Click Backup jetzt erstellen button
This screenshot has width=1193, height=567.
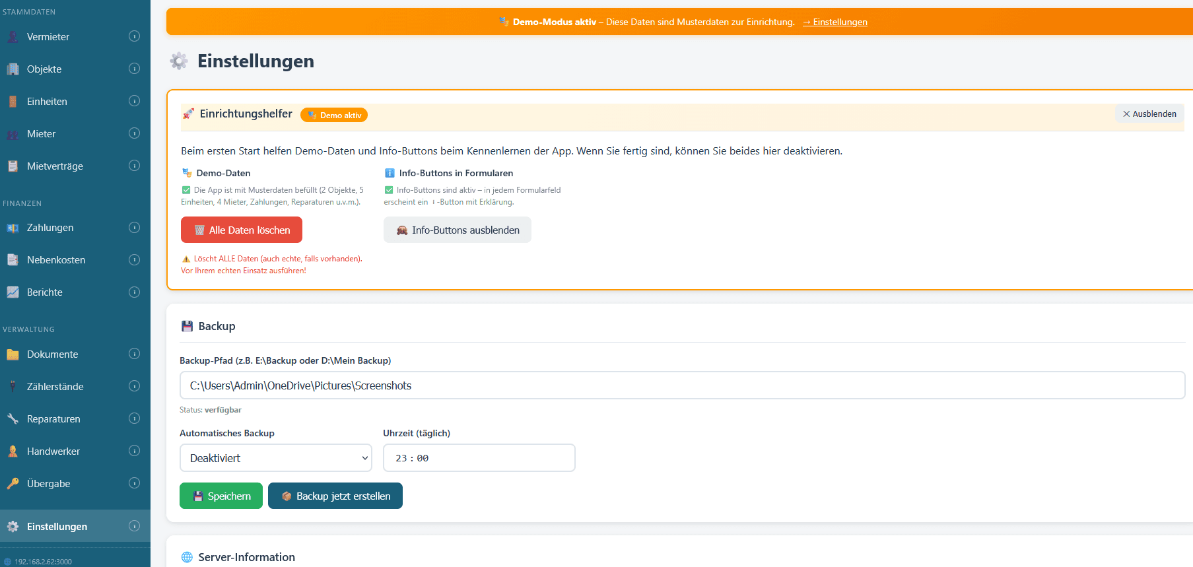pyautogui.click(x=335, y=496)
